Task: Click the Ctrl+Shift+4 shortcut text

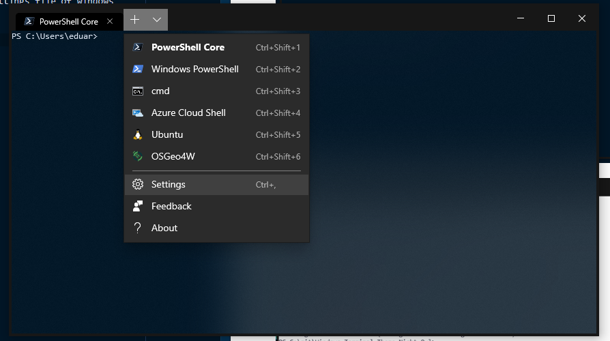Action: 278,113
